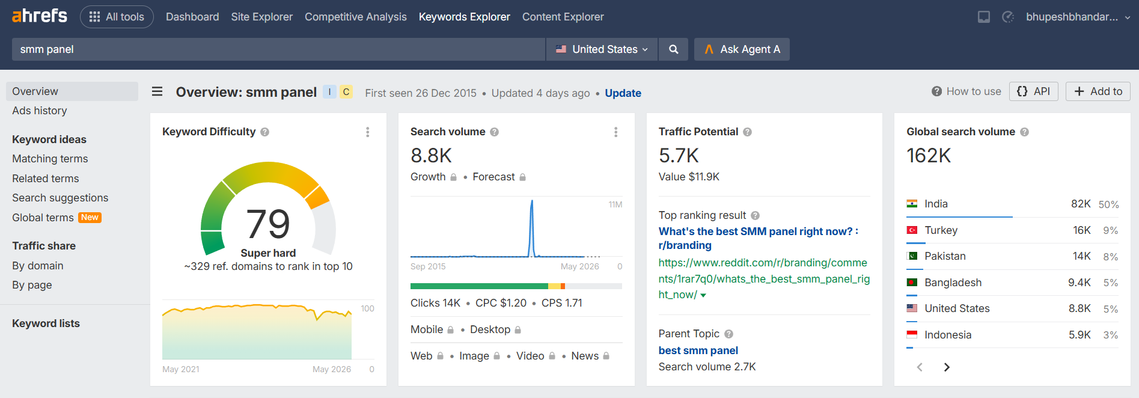This screenshot has width=1139, height=398.
Task: Click the search volume trend chart spike
Action: pos(532,228)
